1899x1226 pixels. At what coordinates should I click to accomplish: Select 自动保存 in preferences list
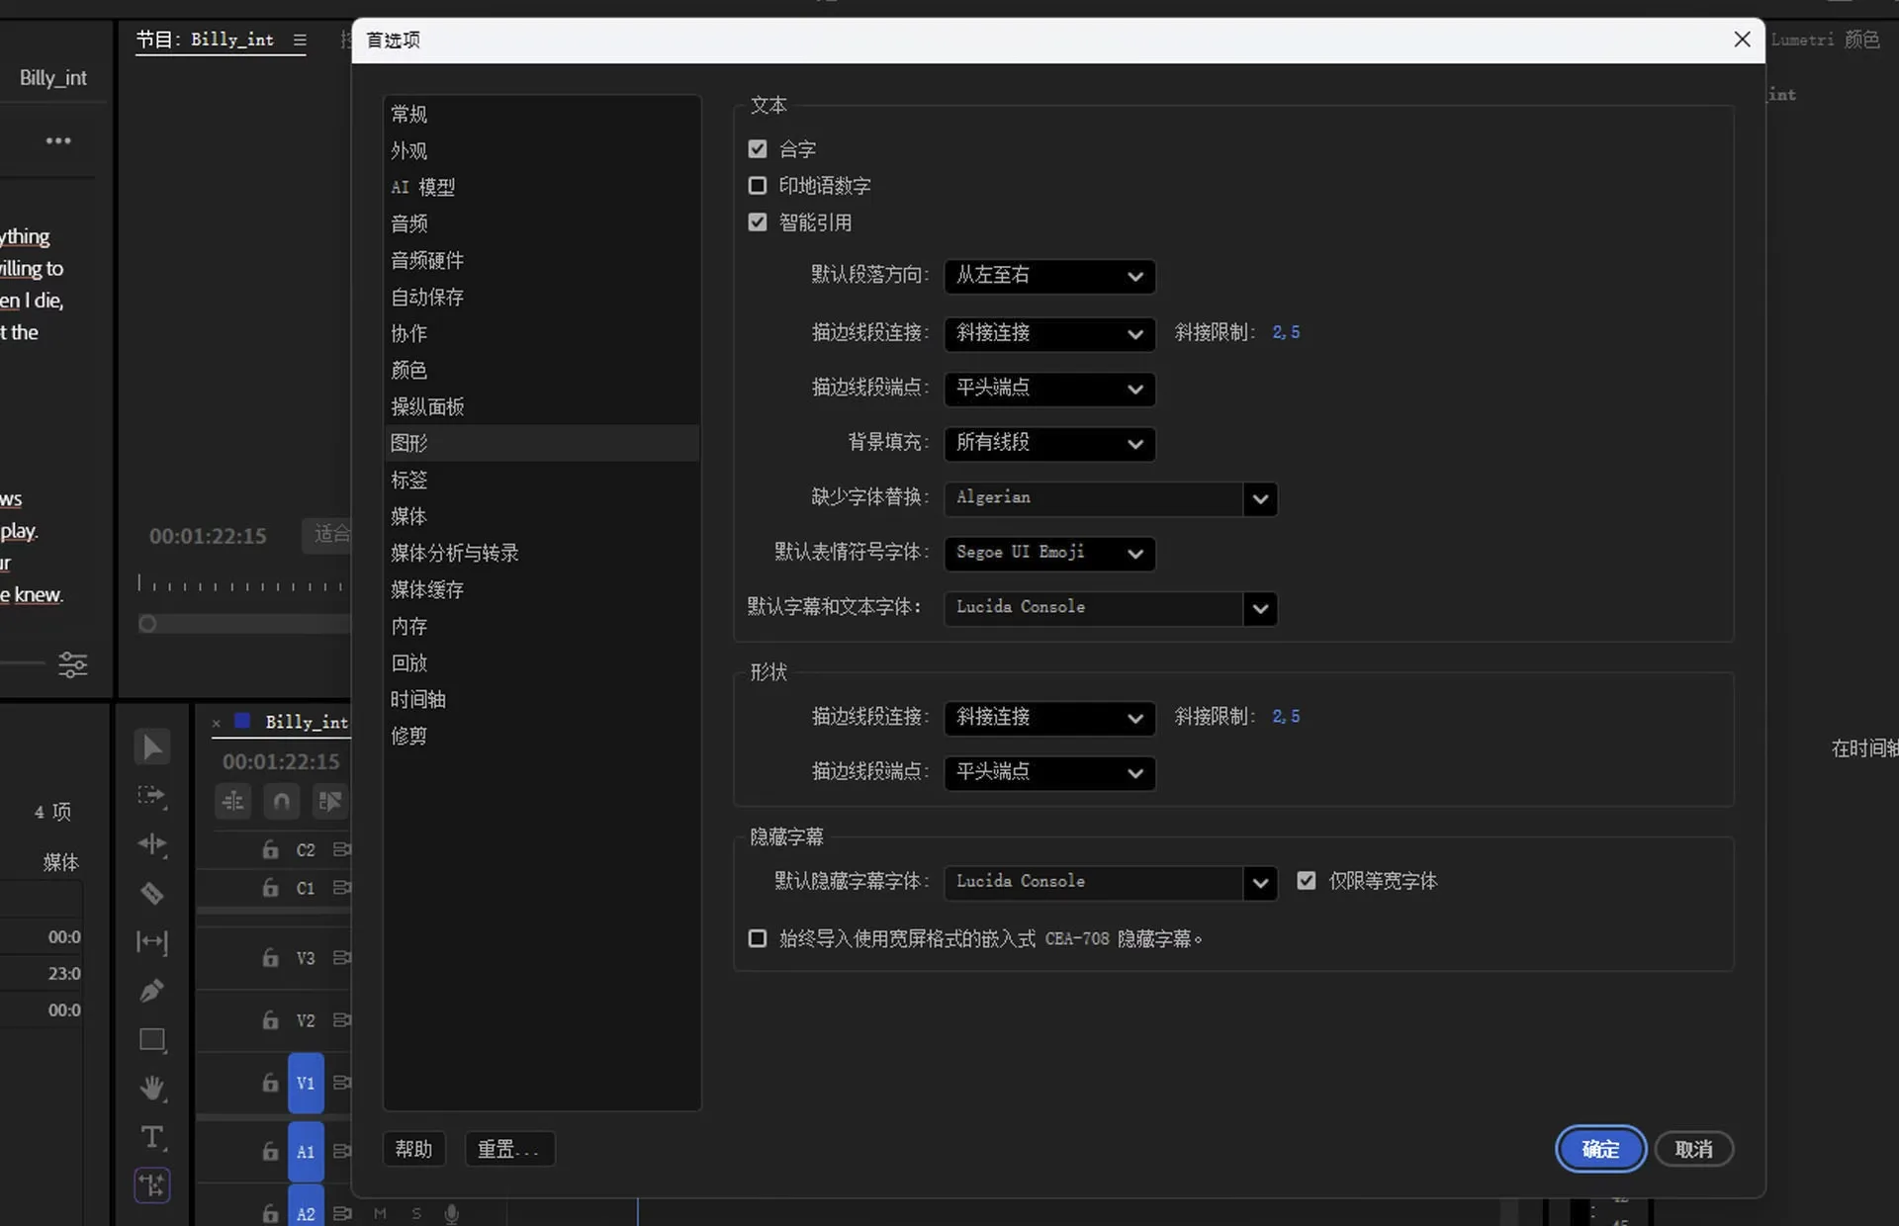(x=426, y=298)
